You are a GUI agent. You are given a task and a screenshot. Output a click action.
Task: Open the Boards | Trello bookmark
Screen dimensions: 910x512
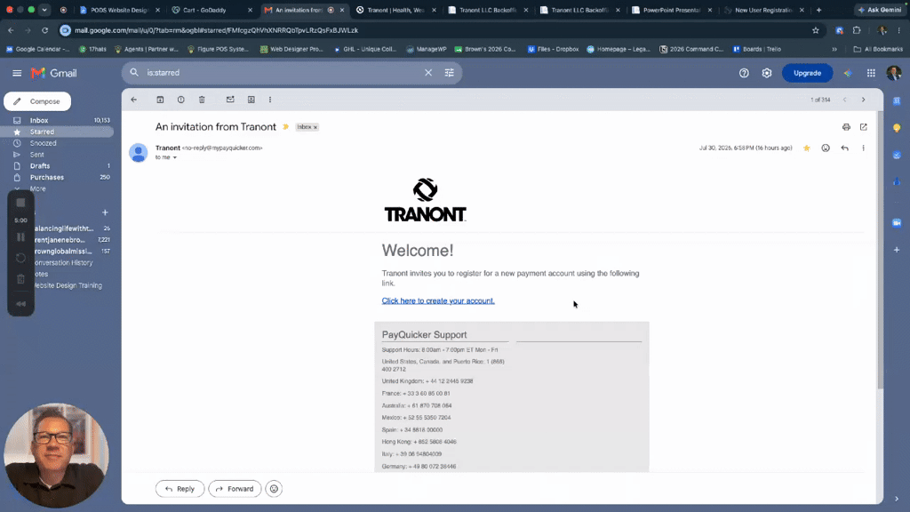pos(757,50)
